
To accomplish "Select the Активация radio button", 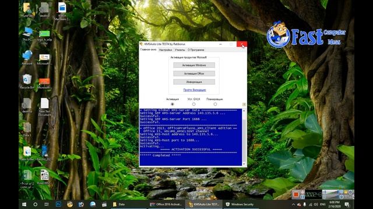I will click(x=173, y=105).
